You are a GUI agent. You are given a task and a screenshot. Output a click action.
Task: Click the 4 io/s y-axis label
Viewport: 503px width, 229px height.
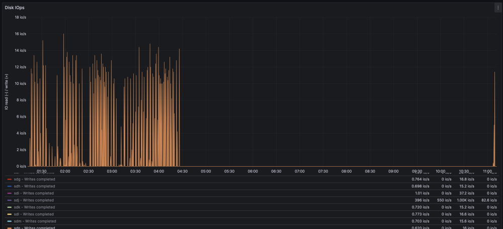pyautogui.click(x=21, y=133)
